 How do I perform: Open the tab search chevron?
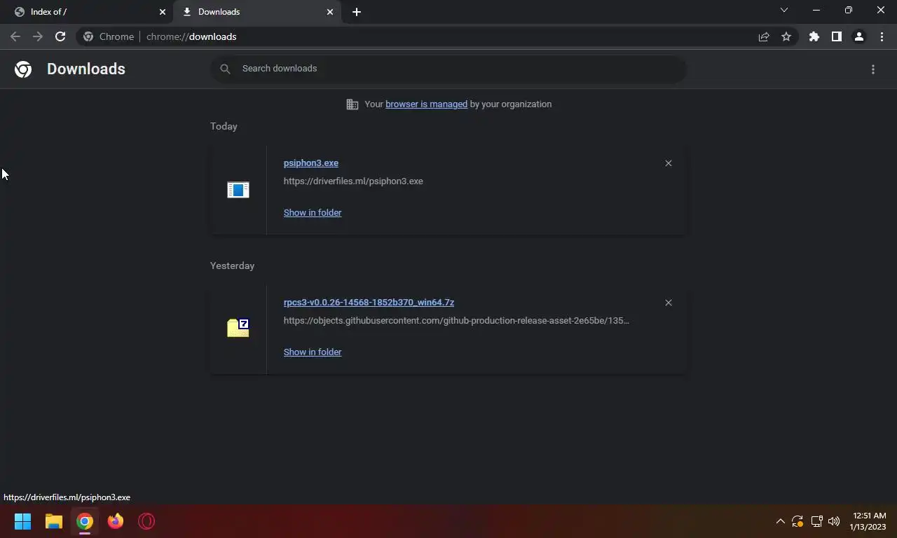click(784, 11)
